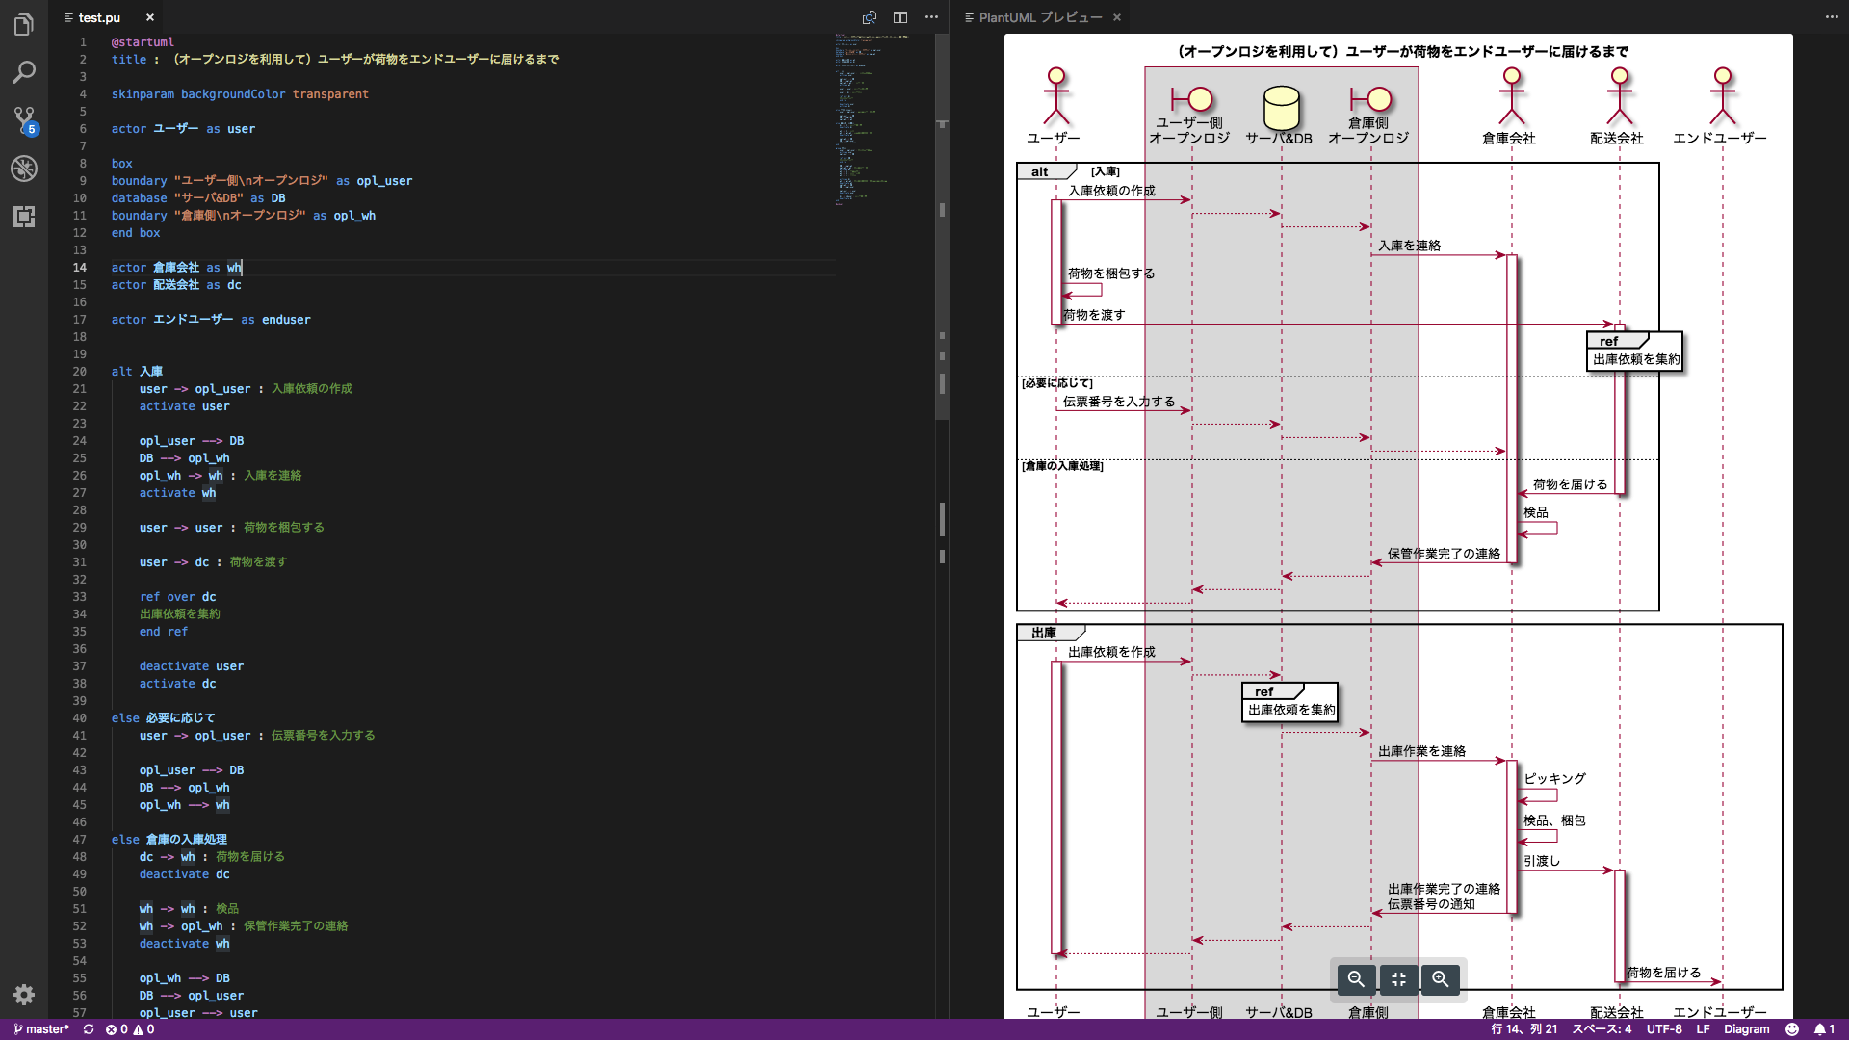Open the editor more actions menu
The height and width of the screenshot is (1040, 1849).
pyautogui.click(x=932, y=17)
